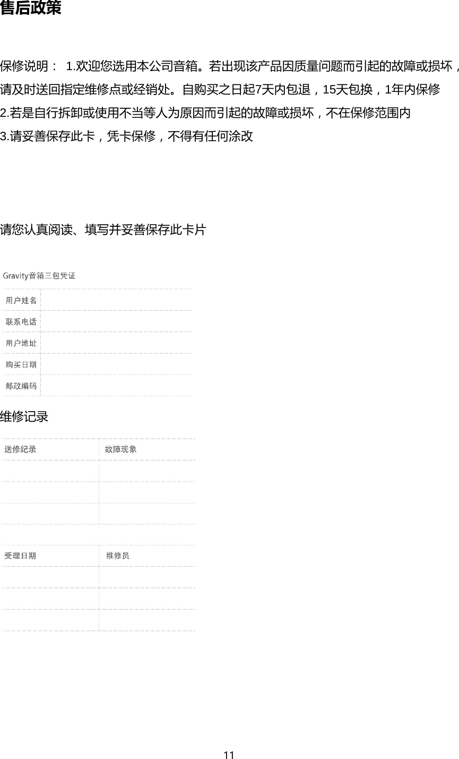Screen dimensions: 459x759
Task: Click the 请您认真阅读 instruction line
Action: click(105, 229)
